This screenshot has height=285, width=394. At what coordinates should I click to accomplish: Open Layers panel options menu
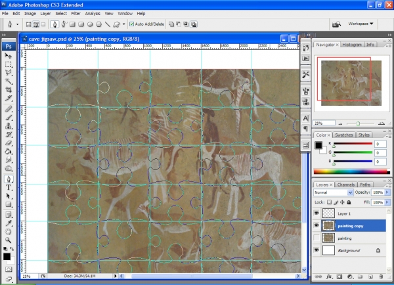coord(388,185)
